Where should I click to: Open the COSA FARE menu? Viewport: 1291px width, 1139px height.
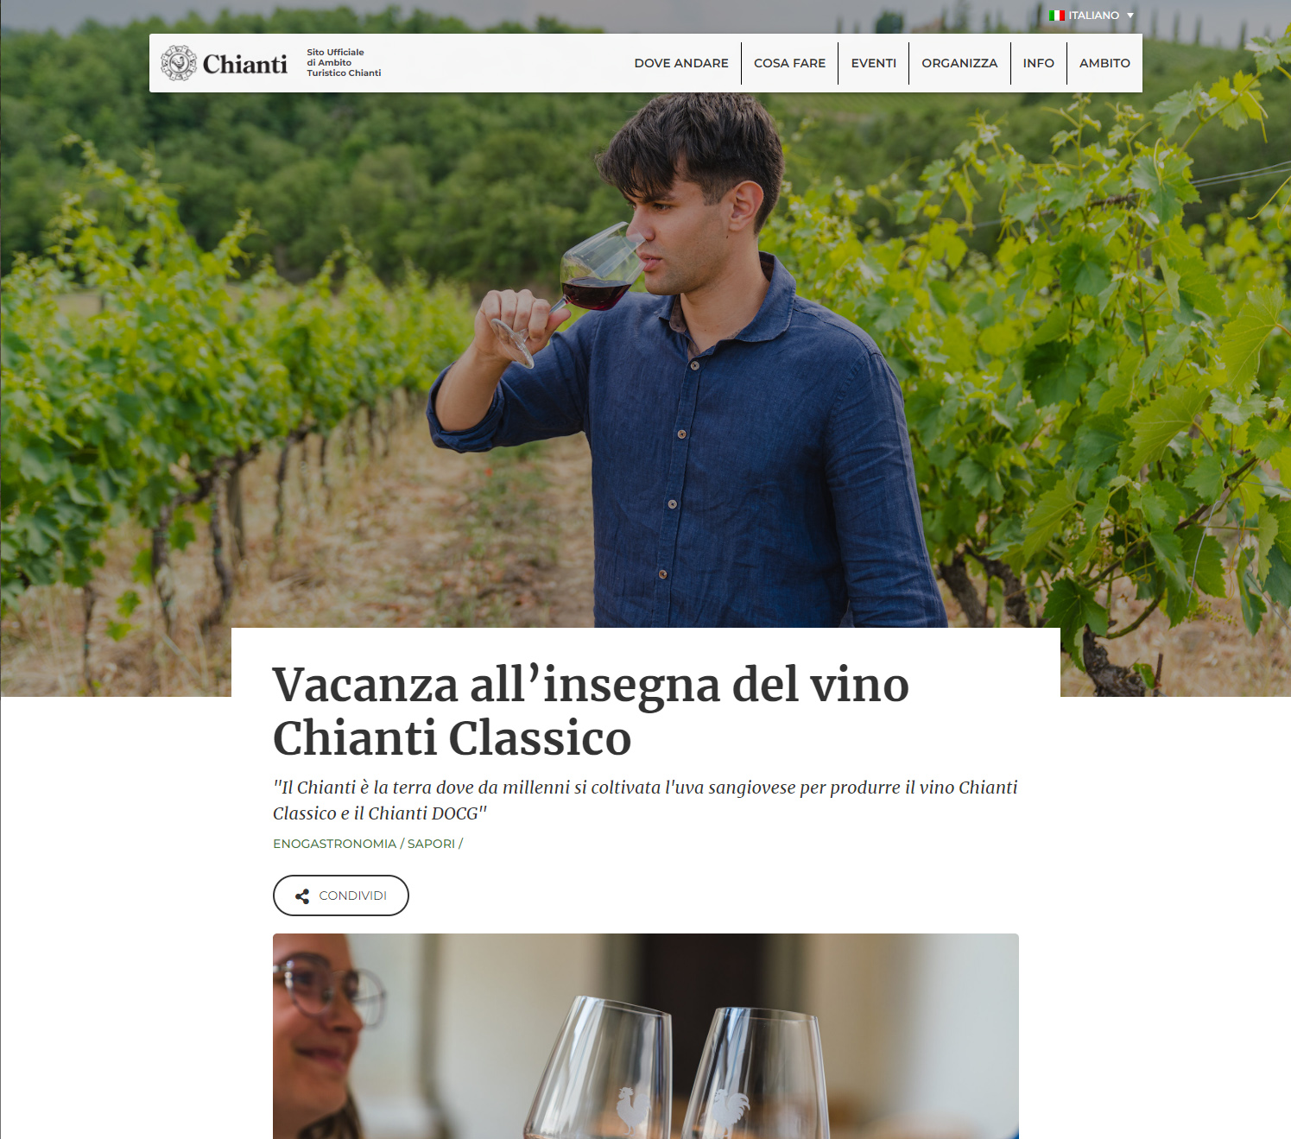pyautogui.click(x=789, y=63)
